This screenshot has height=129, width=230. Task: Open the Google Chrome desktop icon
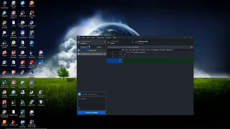click(x=4, y=94)
